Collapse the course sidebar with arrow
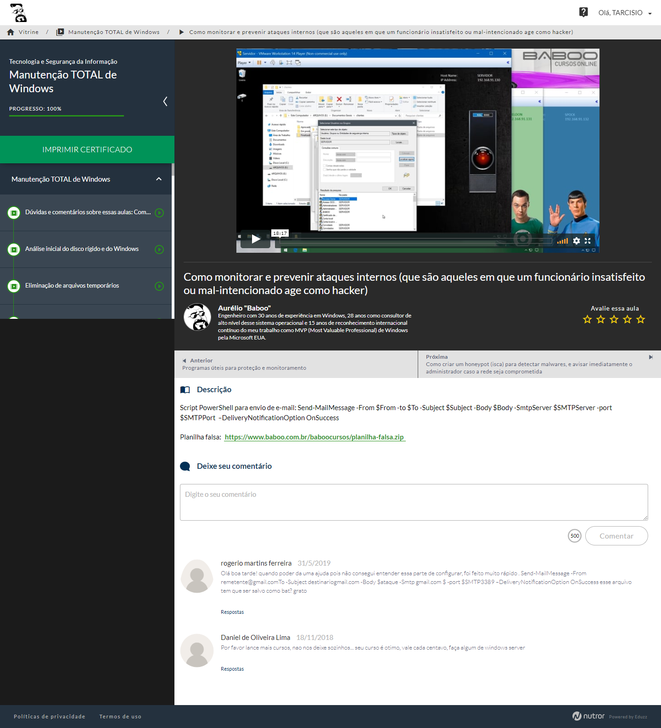The image size is (661, 728). click(x=165, y=101)
